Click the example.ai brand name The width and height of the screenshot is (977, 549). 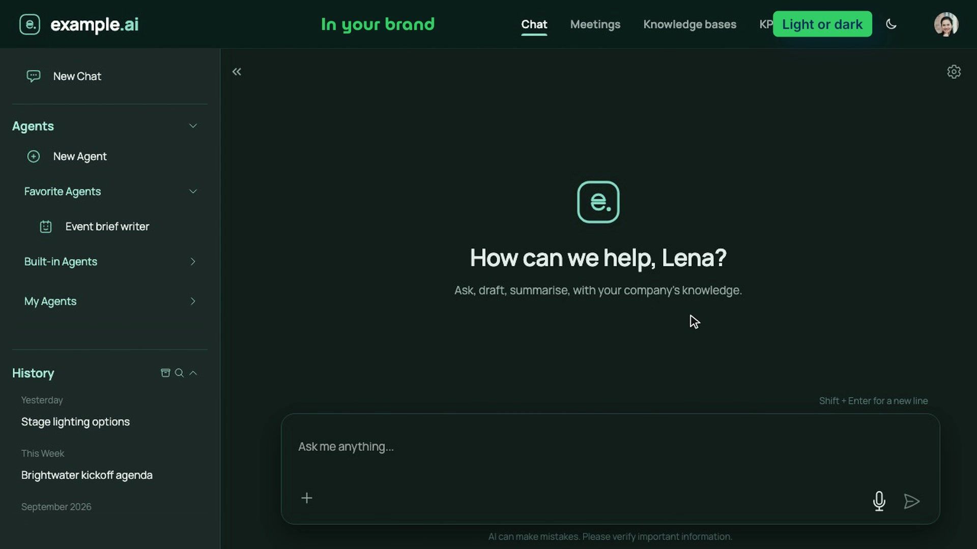coord(95,24)
